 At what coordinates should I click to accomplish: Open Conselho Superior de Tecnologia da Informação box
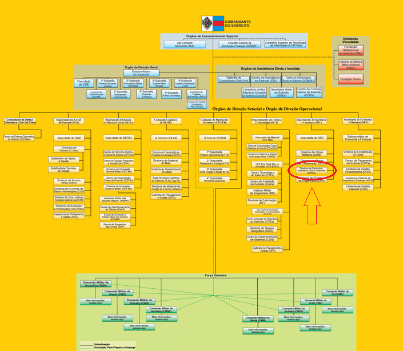click(x=286, y=44)
